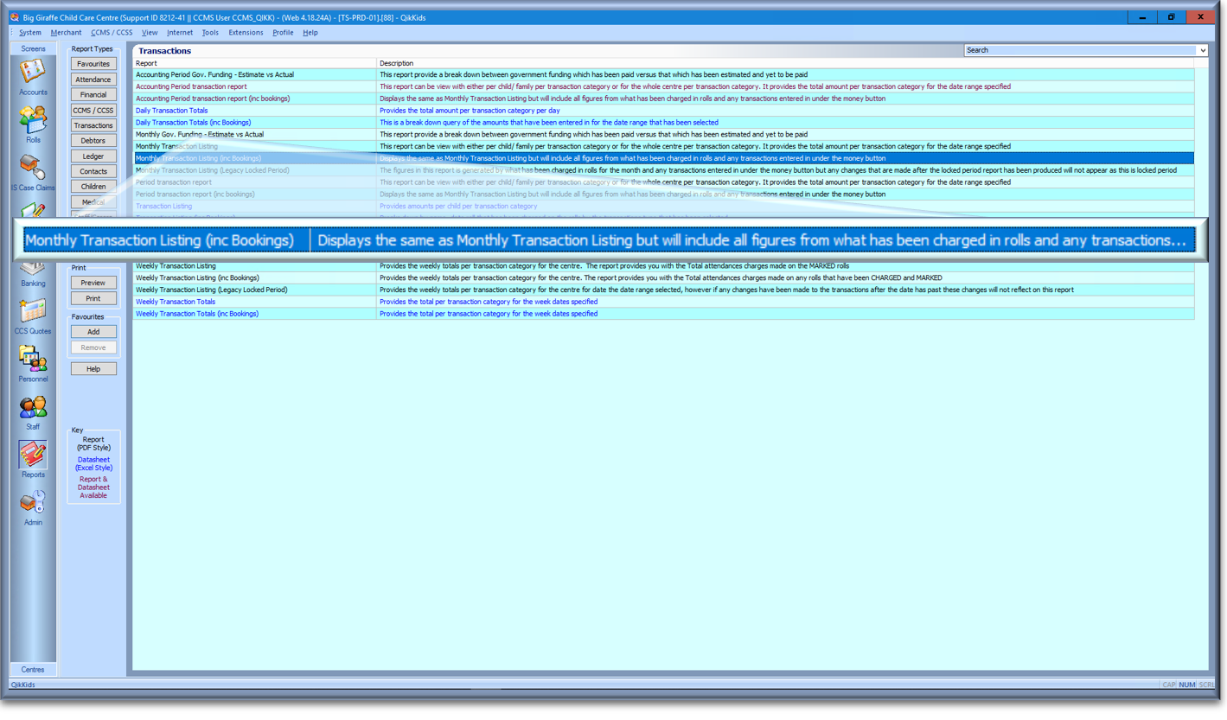Open the Accounts screen icon
This screenshot has height=720, width=1227.
pos(33,73)
